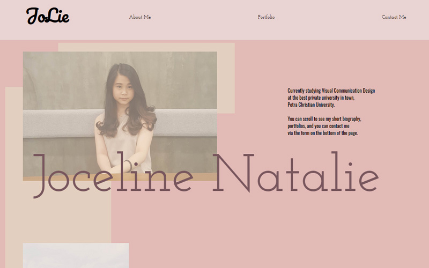Click the "via the form on the bottom" line
This screenshot has height=268, width=429.
coord(322,133)
